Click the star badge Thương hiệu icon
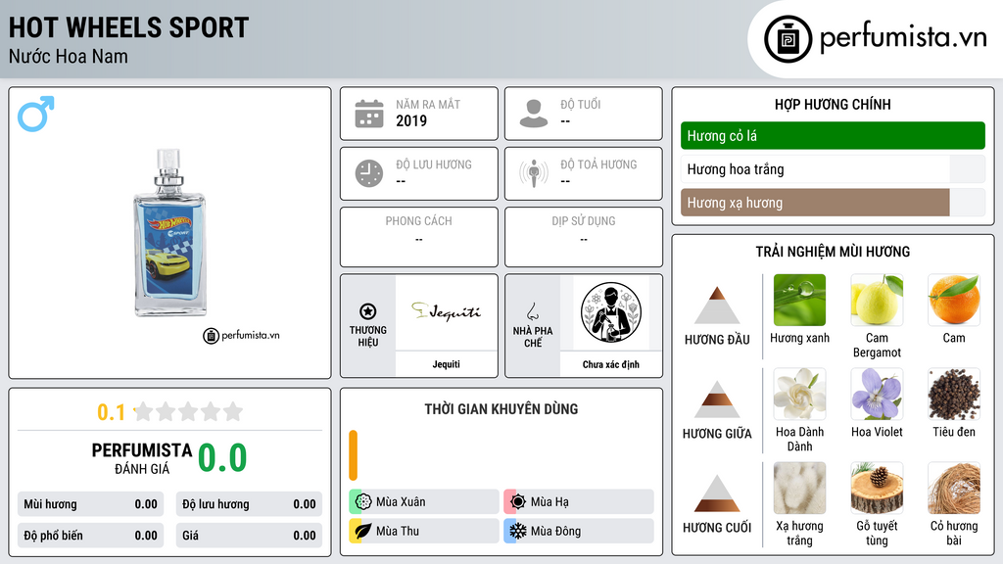Viewport: 1003px width, 564px height. (368, 311)
